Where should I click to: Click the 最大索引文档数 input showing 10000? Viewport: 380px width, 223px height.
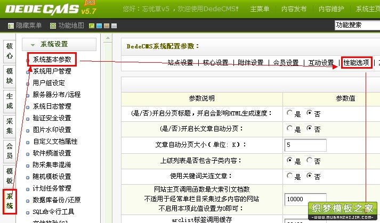click(305, 199)
